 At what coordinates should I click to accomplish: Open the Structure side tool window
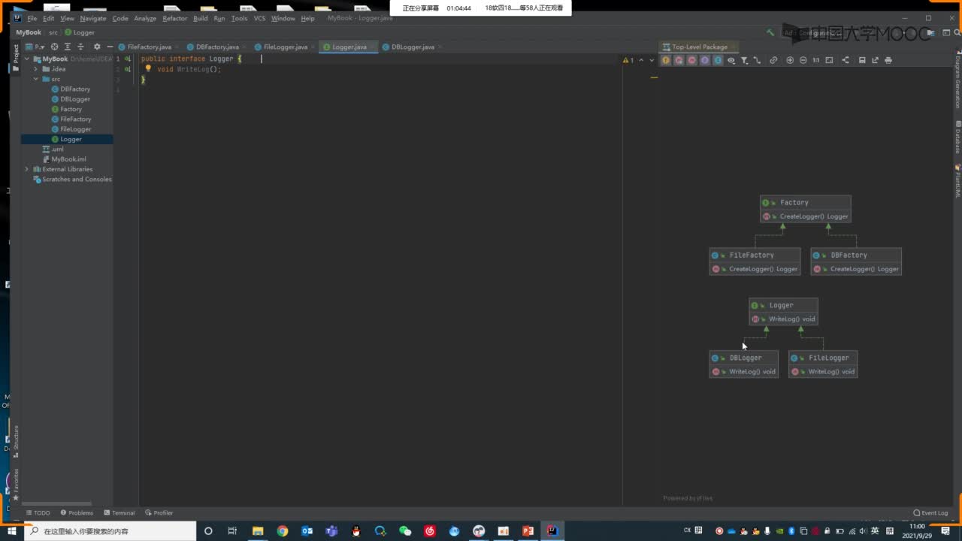point(16,442)
